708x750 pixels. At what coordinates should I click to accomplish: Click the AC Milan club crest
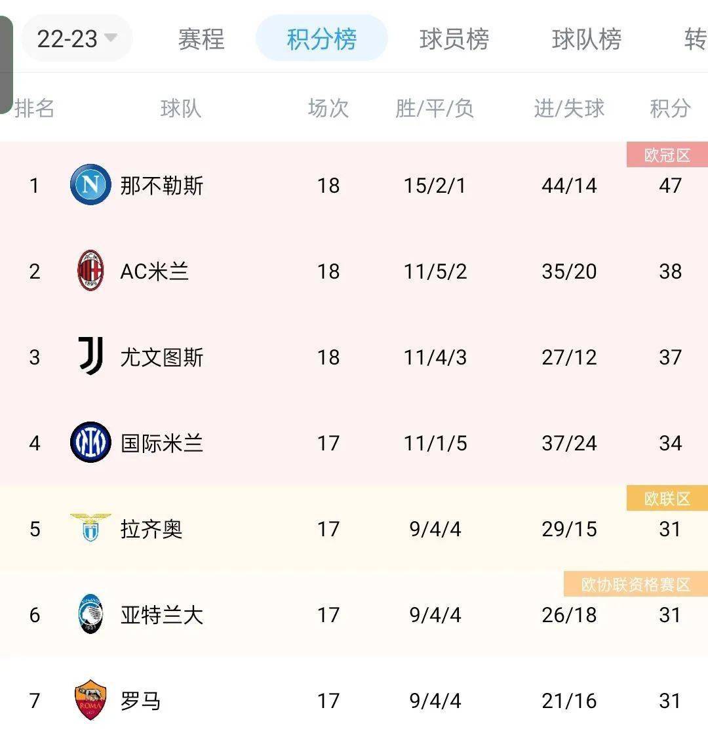tap(90, 271)
